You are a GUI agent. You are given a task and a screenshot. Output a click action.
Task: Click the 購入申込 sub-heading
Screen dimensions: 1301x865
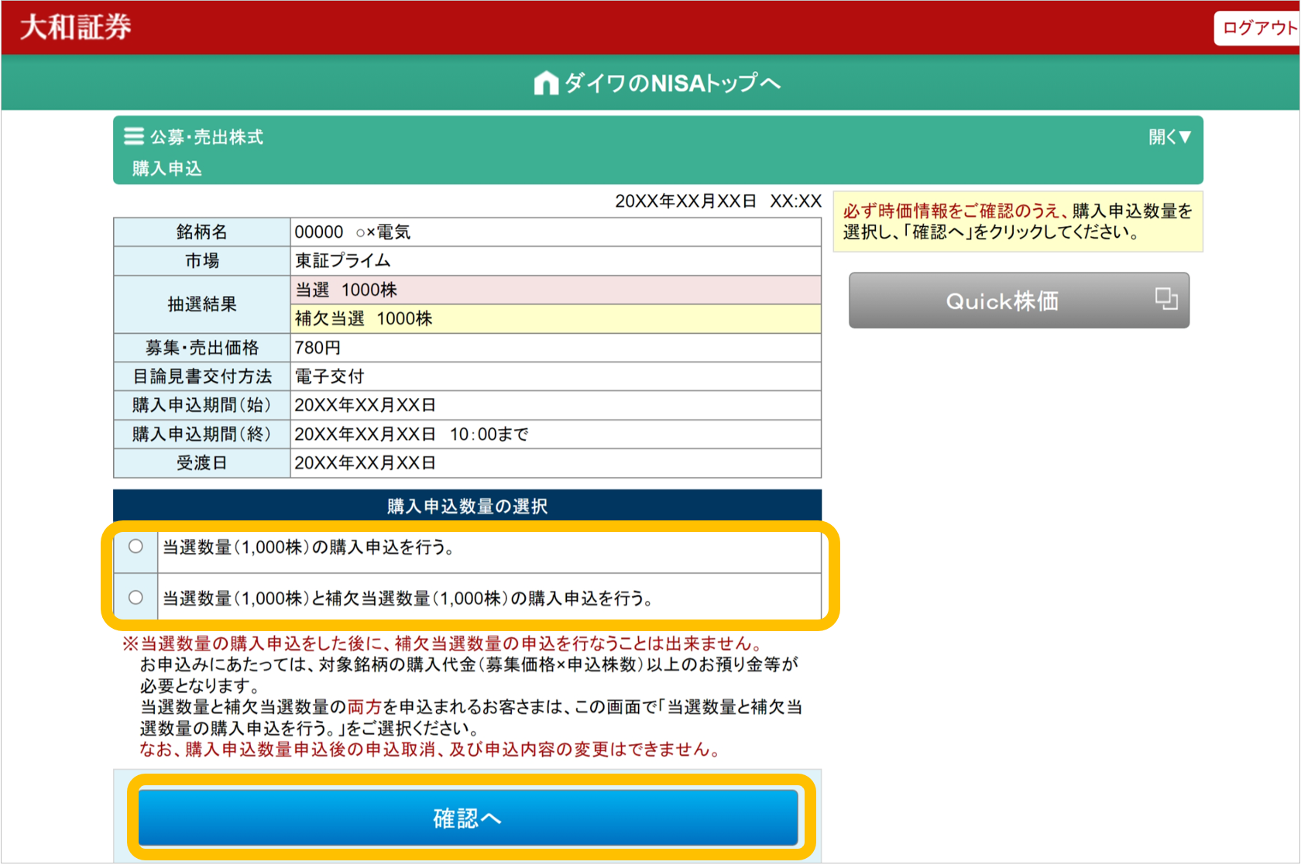[167, 168]
